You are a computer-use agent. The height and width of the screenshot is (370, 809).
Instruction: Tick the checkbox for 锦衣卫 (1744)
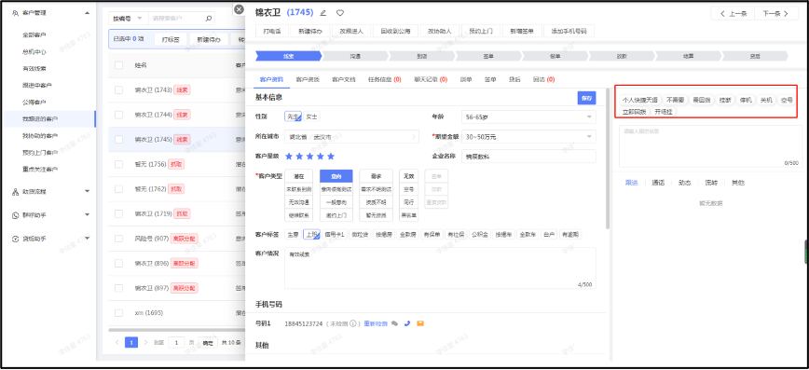(118, 115)
